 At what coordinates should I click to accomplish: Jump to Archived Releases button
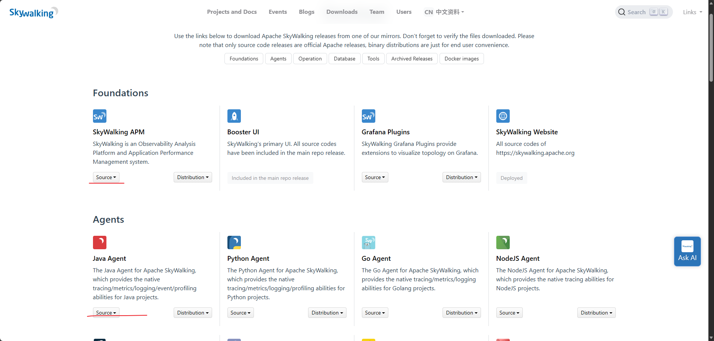(412, 59)
